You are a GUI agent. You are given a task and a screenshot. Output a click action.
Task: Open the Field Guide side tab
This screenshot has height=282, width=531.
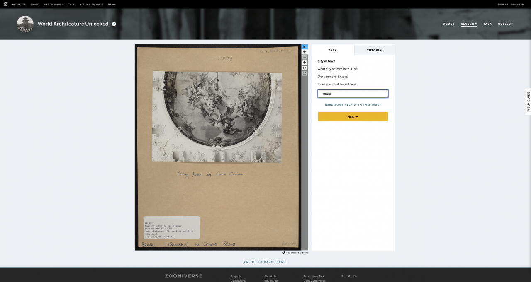(528, 101)
